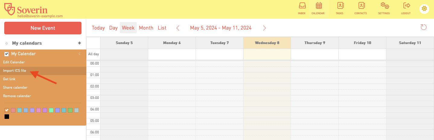The image size is (434, 140).
Task: Collapse the My Calendar options chevron
Action: (79, 54)
